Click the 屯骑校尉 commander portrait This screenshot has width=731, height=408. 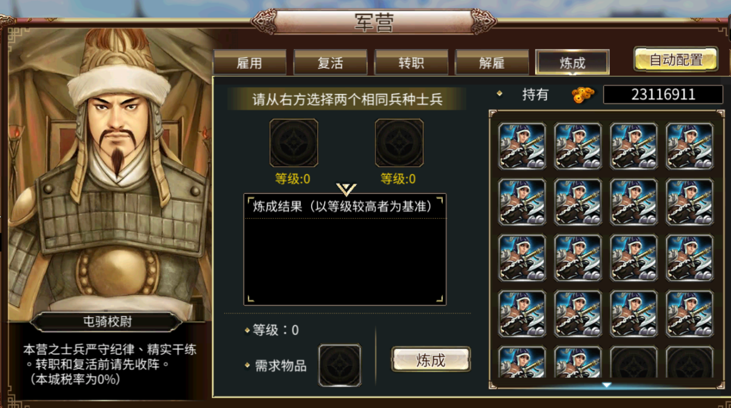[x=111, y=173]
